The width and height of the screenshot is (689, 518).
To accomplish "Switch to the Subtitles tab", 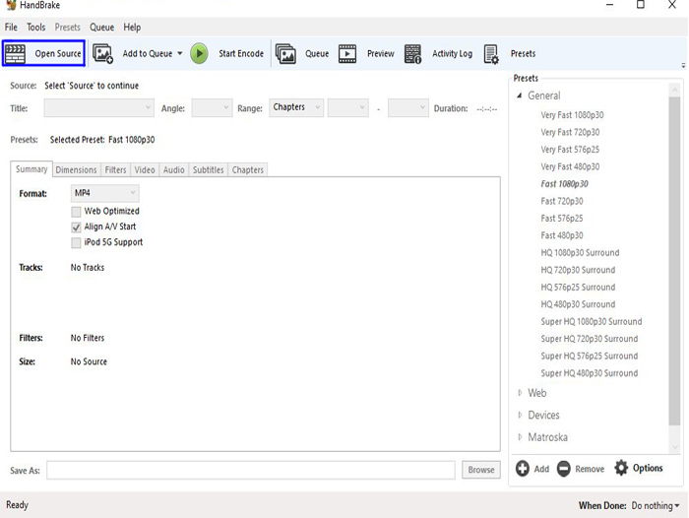I will point(209,169).
